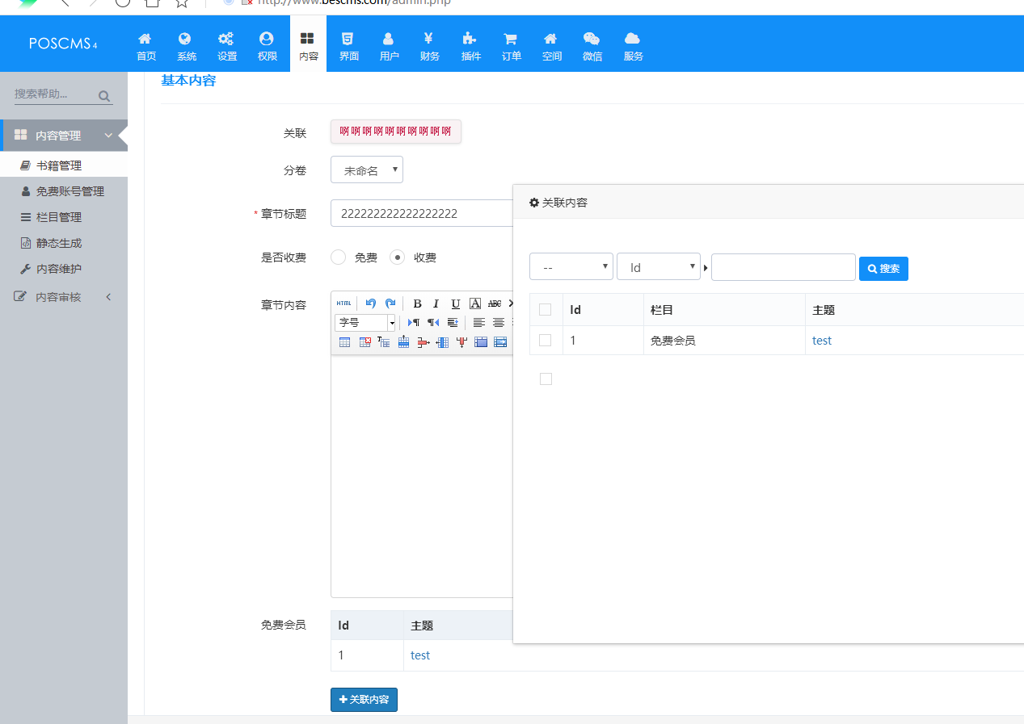Open the 字号 font size dropdown
Screen dimensions: 1024x724
tap(365, 323)
